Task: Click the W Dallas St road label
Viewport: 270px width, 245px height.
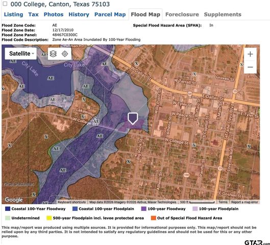Action: [x=141, y=73]
